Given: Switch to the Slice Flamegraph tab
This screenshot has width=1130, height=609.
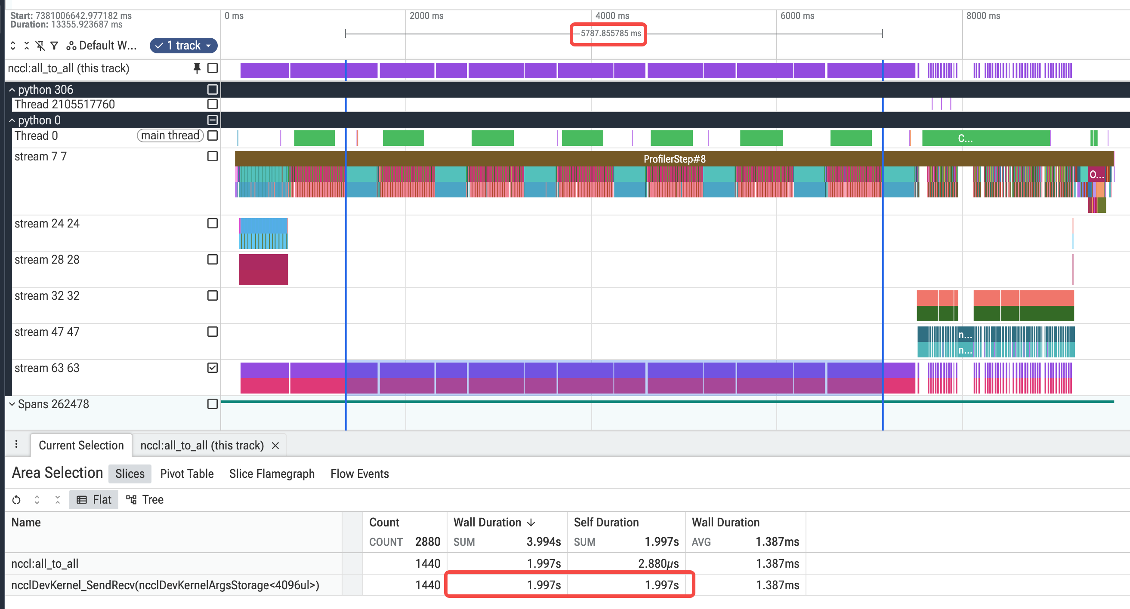Looking at the screenshot, I should (272, 474).
